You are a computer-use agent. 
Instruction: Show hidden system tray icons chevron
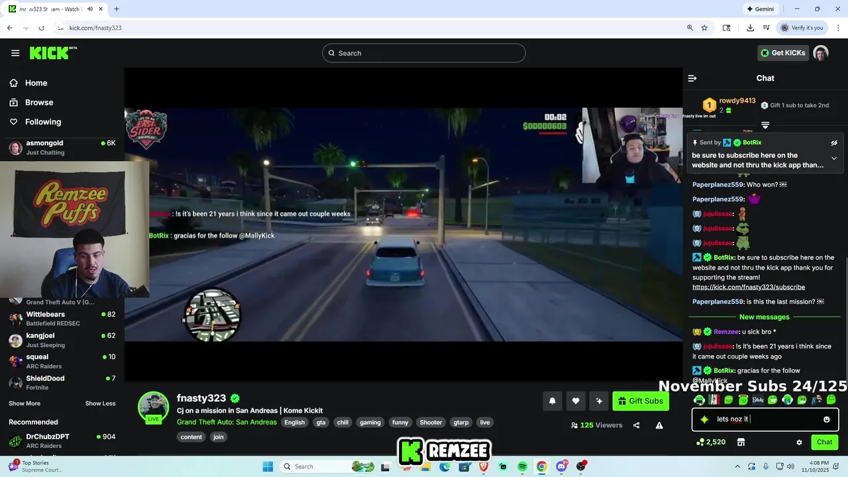tap(737, 466)
